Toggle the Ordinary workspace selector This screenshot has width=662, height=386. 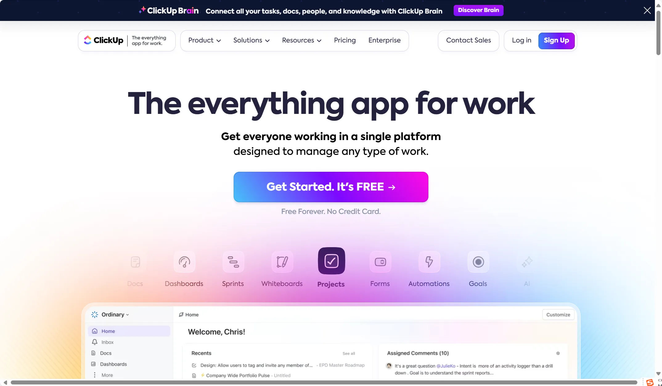click(114, 314)
